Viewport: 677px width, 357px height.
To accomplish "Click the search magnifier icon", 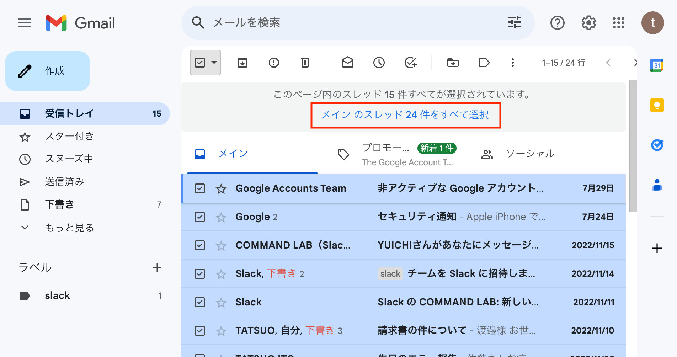I will [x=198, y=23].
